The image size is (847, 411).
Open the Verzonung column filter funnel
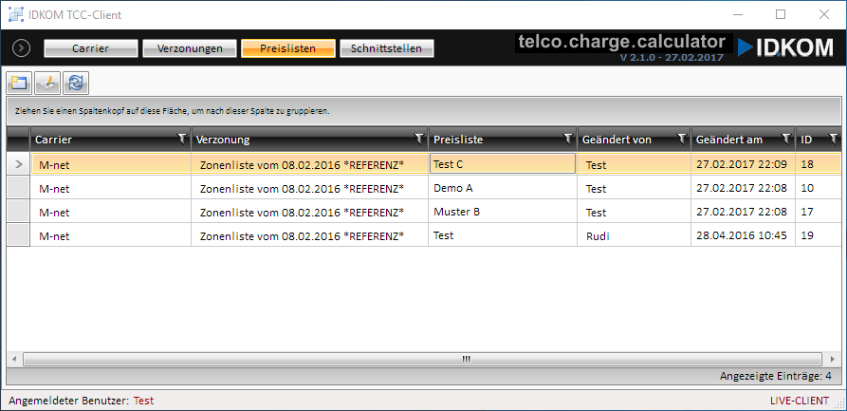[x=418, y=139]
